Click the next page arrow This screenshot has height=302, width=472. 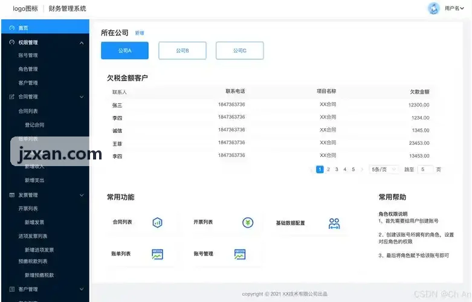[x=362, y=170]
